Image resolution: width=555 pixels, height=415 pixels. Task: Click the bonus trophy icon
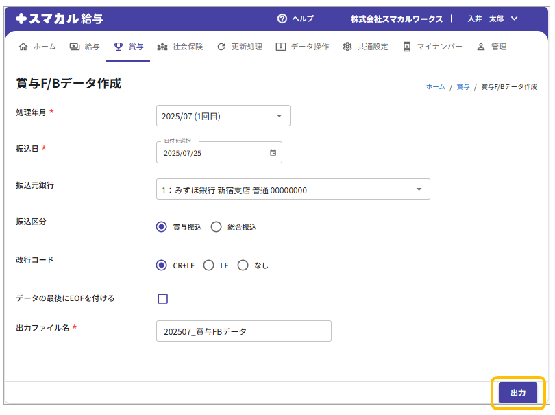coord(119,47)
